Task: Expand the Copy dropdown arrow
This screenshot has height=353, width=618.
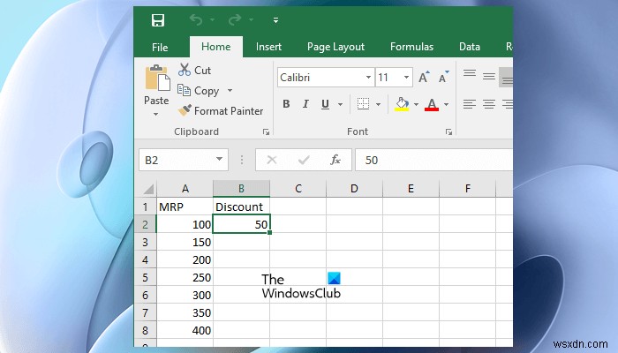Action: (230, 91)
